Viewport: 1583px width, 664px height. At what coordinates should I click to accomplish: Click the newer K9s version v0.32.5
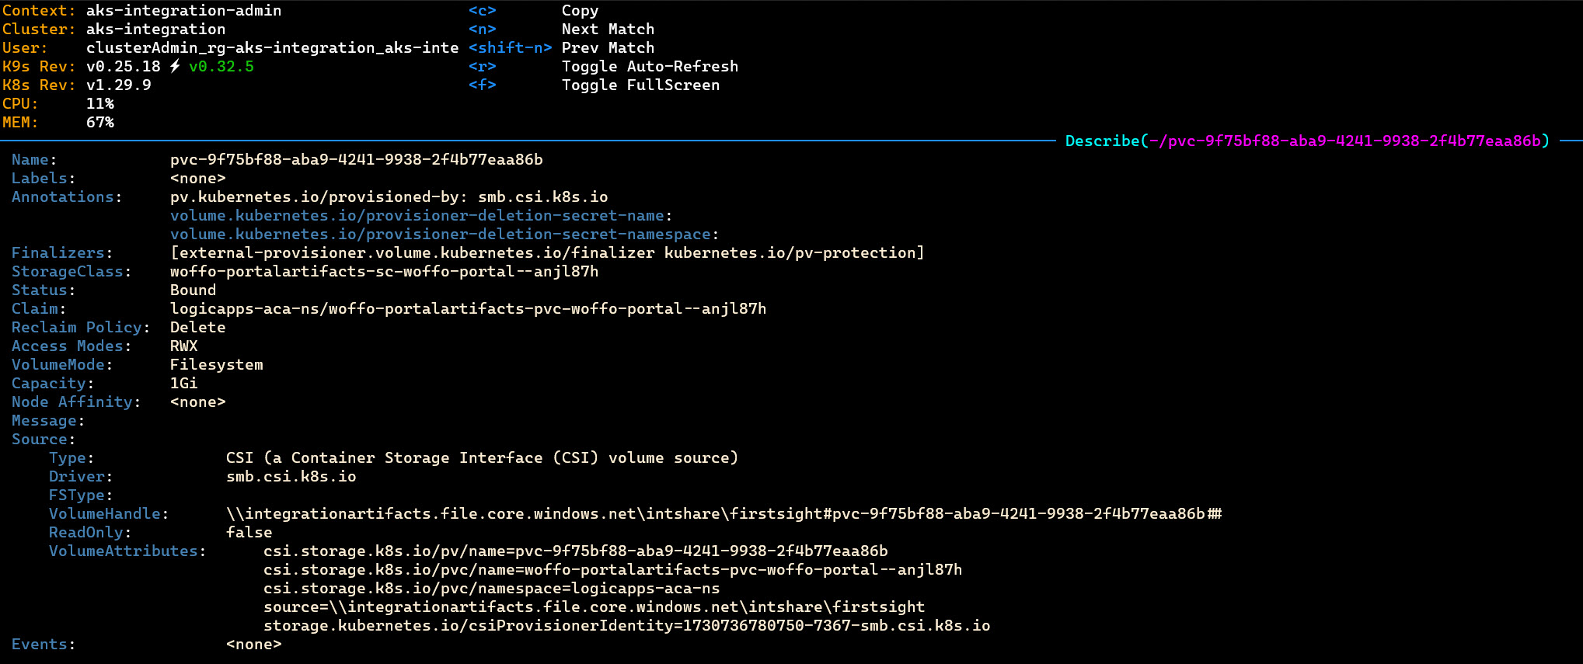[x=221, y=67]
